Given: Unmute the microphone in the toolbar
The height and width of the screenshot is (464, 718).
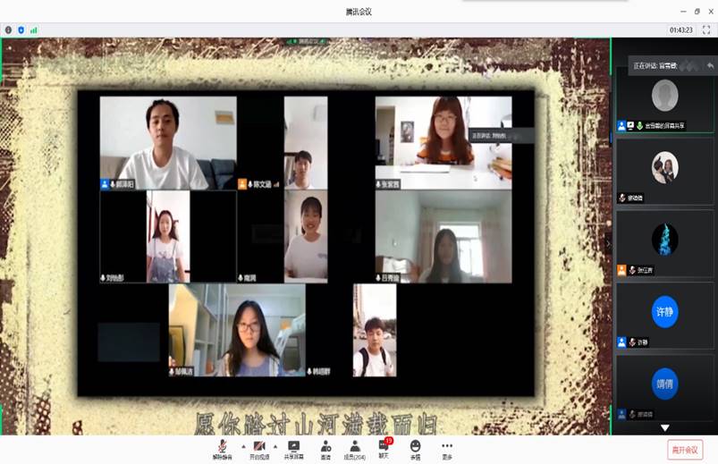Looking at the screenshot, I should [222, 447].
